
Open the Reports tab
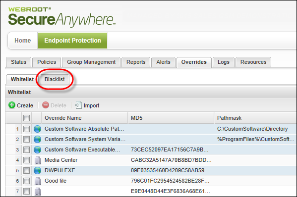(136, 62)
